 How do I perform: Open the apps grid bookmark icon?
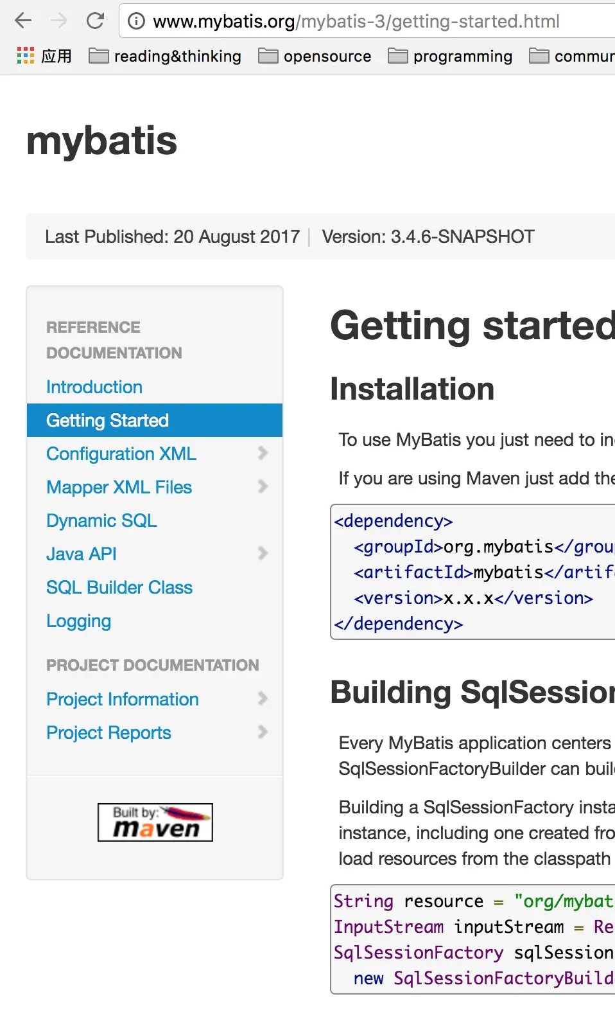25,56
